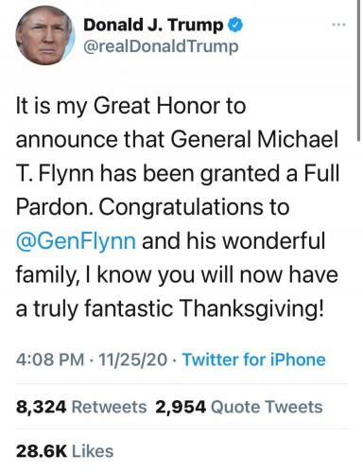
Task: Click the word Thanksgiving in the tweet
Action: tap(251, 308)
